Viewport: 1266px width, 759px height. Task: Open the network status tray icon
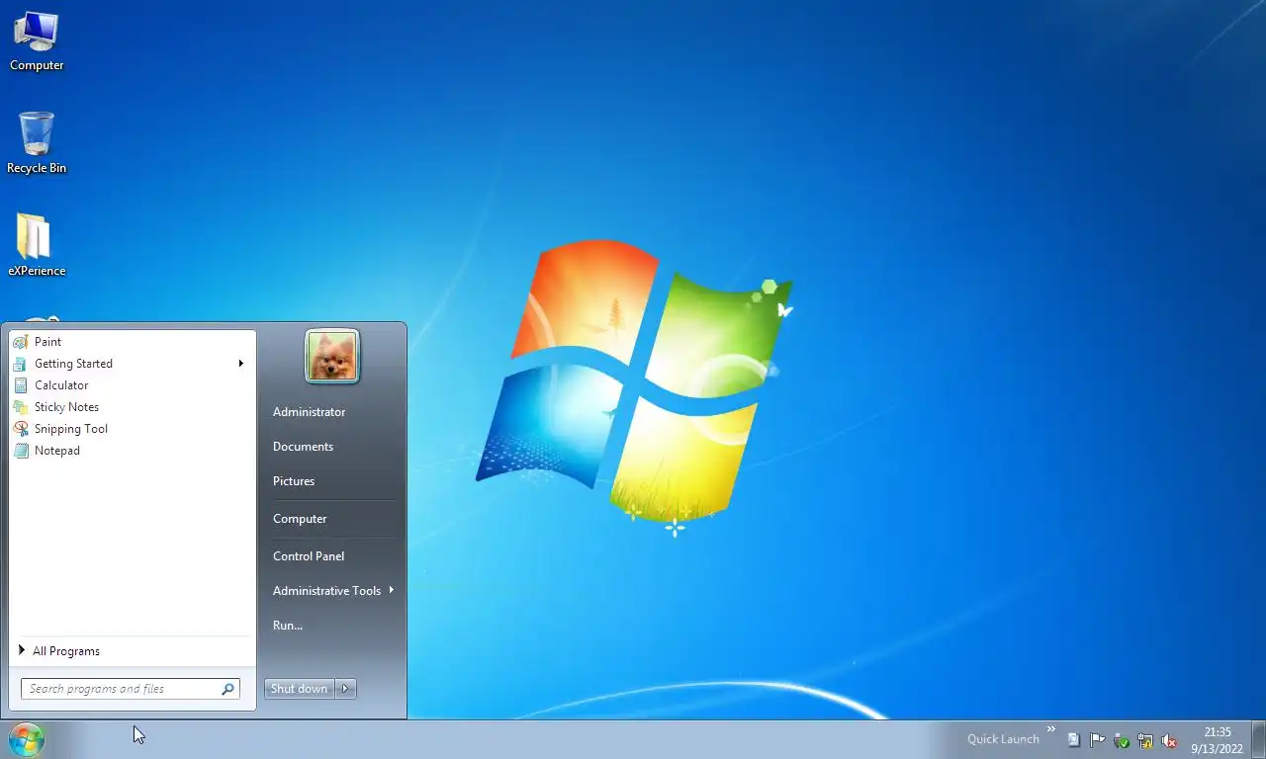pyautogui.click(x=1145, y=739)
